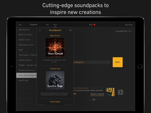Select the Detroit Techno project
The width and height of the screenshot is (151, 113).
pos(27,40)
